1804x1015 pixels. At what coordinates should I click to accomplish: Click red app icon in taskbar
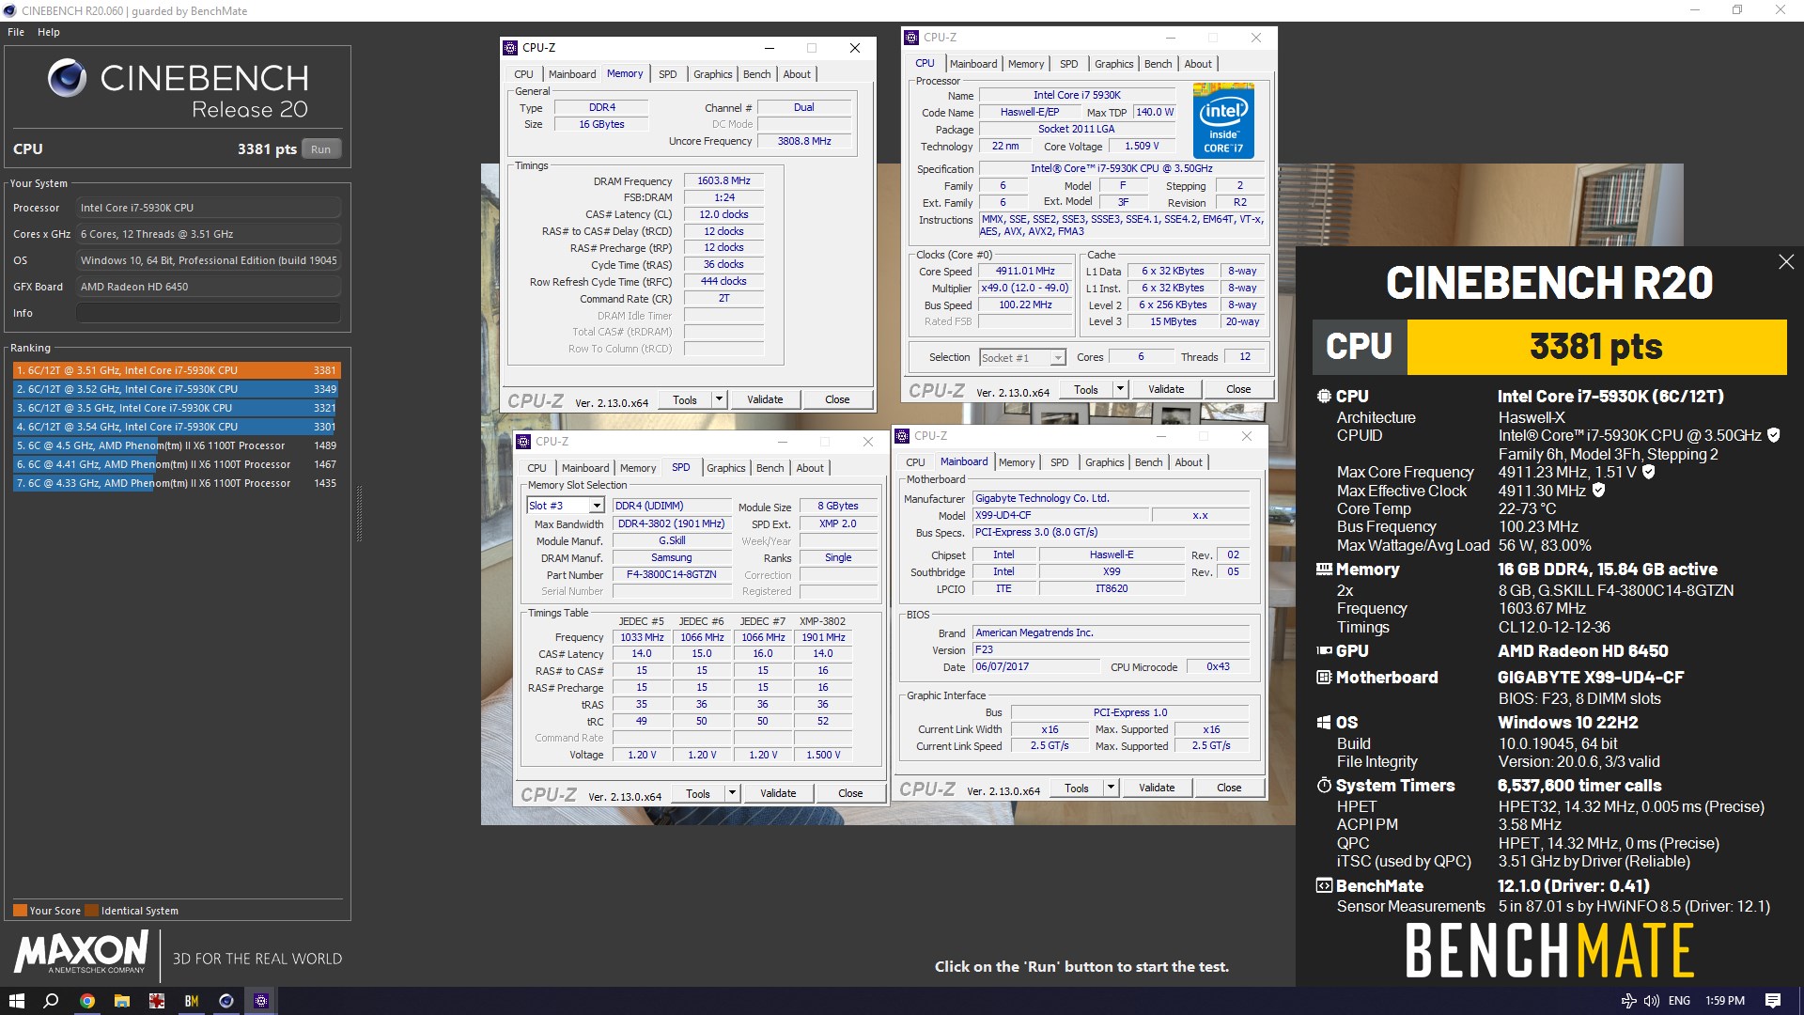click(x=157, y=1001)
